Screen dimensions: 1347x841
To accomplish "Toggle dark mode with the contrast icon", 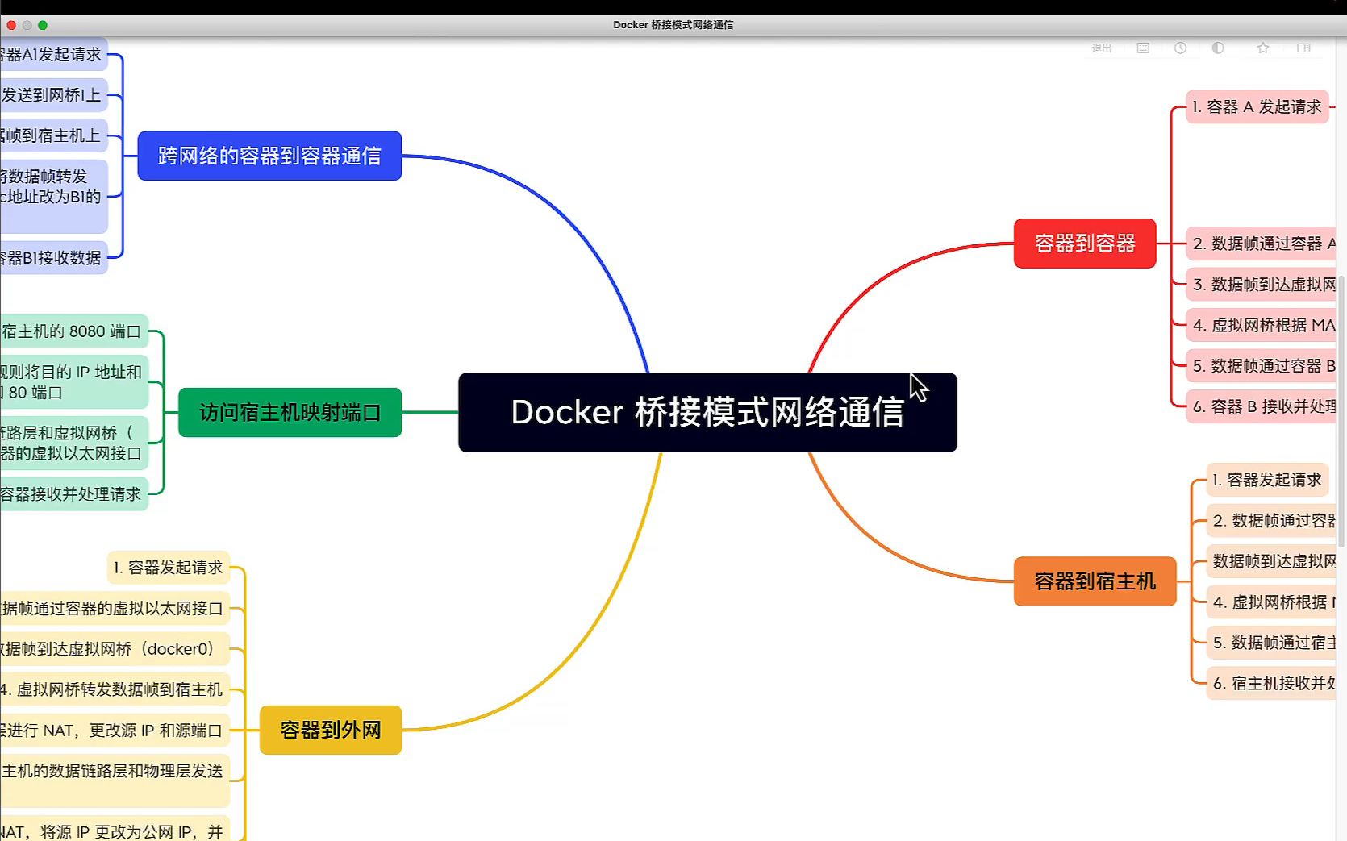I will click(x=1218, y=48).
